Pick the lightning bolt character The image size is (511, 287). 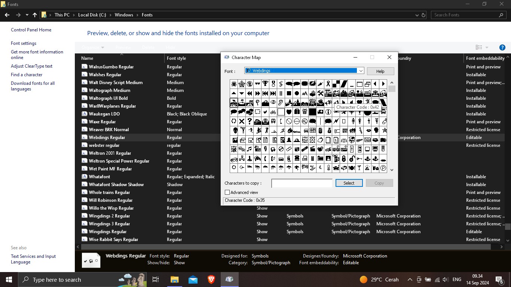[x=336, y=121]
